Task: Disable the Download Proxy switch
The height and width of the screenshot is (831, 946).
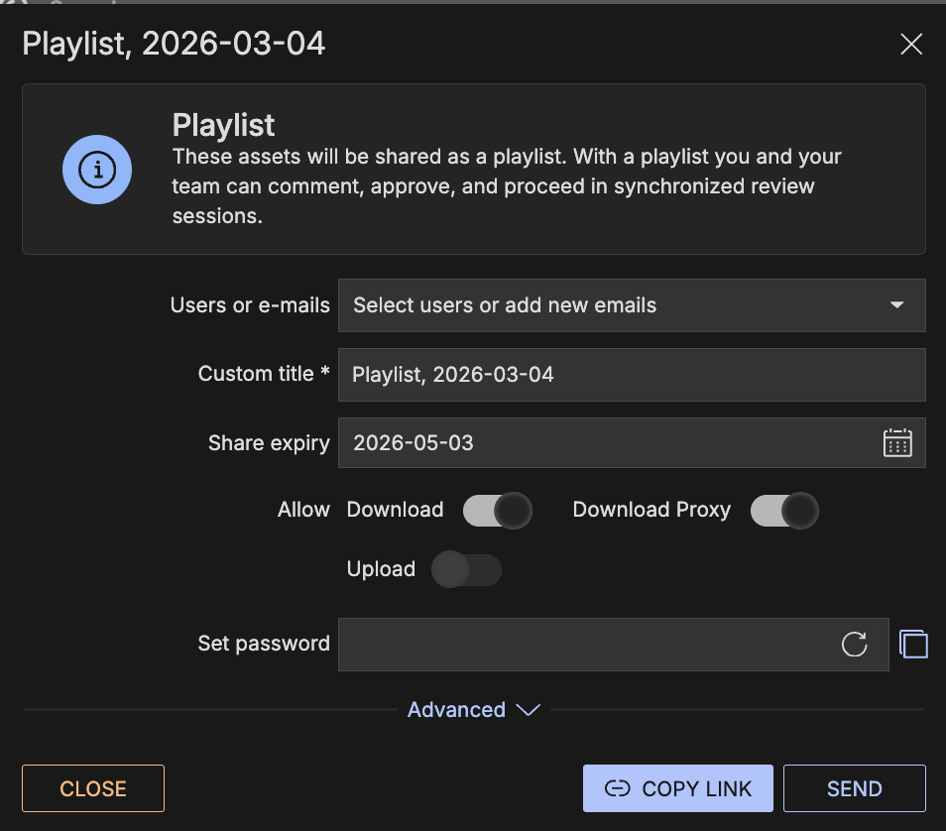Action: 784,511
